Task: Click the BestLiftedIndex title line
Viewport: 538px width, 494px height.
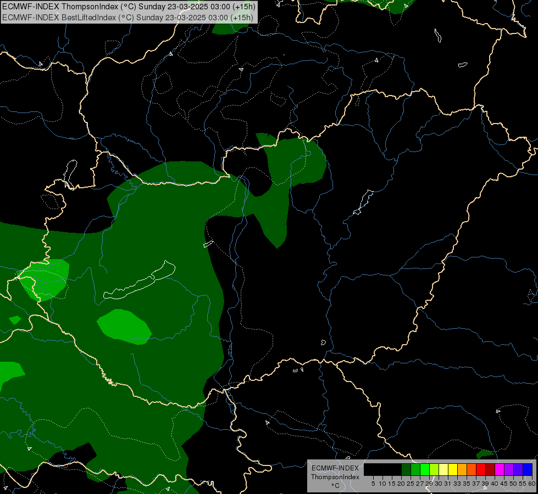Action: click(x=127, y=18)
